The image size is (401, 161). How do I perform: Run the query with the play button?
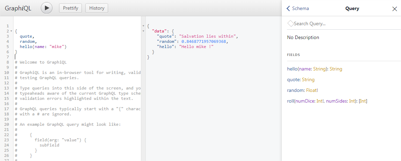pyautogui.click(x=47, y=8)
